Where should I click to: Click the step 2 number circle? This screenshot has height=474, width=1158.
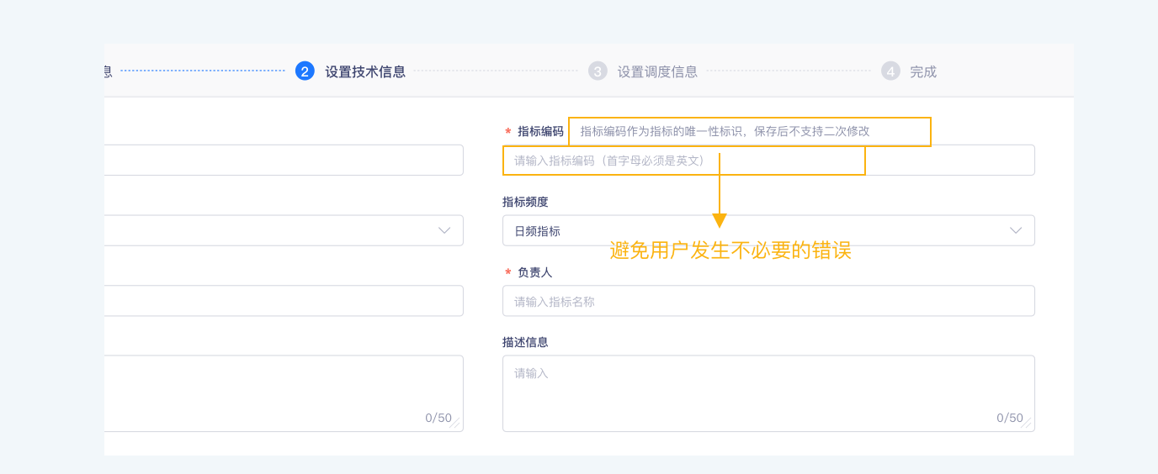305,71
